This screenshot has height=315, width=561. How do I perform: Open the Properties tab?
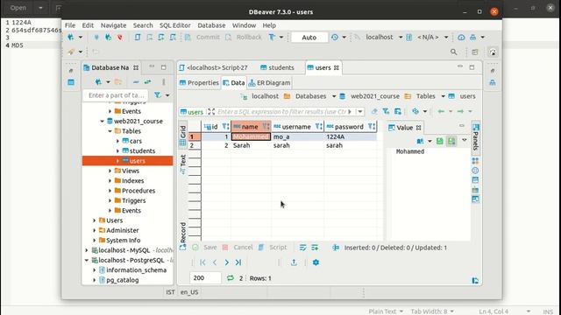pos(199,83)
